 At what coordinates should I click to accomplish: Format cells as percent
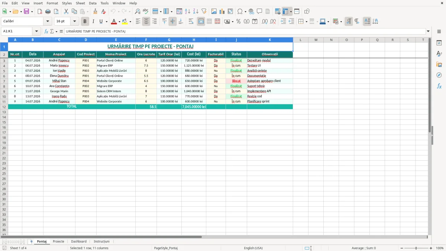238,22
